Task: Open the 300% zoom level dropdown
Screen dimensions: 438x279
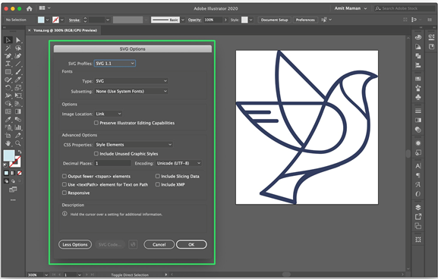Action: pyautogui.click(x=46, y=274)
